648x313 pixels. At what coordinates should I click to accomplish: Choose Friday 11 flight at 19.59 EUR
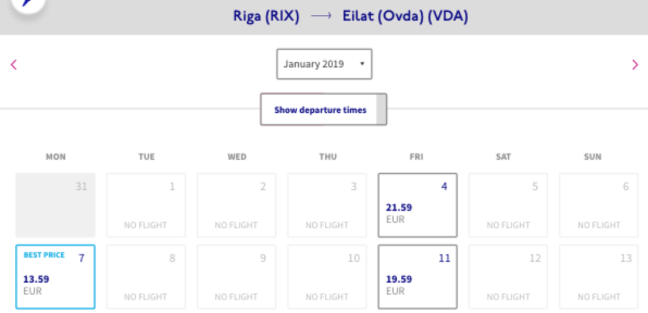(417, 277)
